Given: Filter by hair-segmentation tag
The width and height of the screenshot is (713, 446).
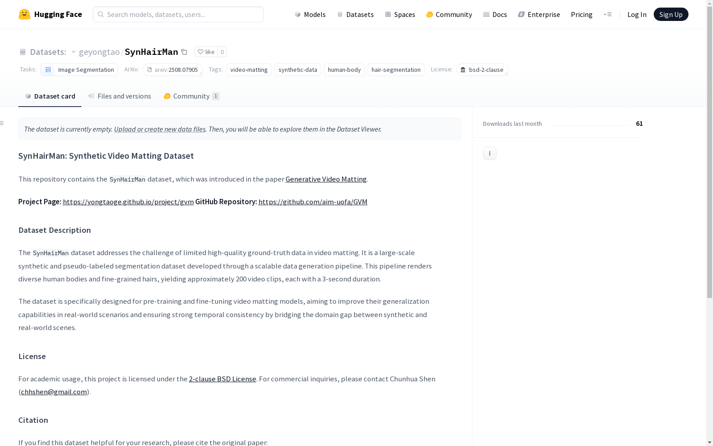Looking at the screenshot, I should pos(396,70).
